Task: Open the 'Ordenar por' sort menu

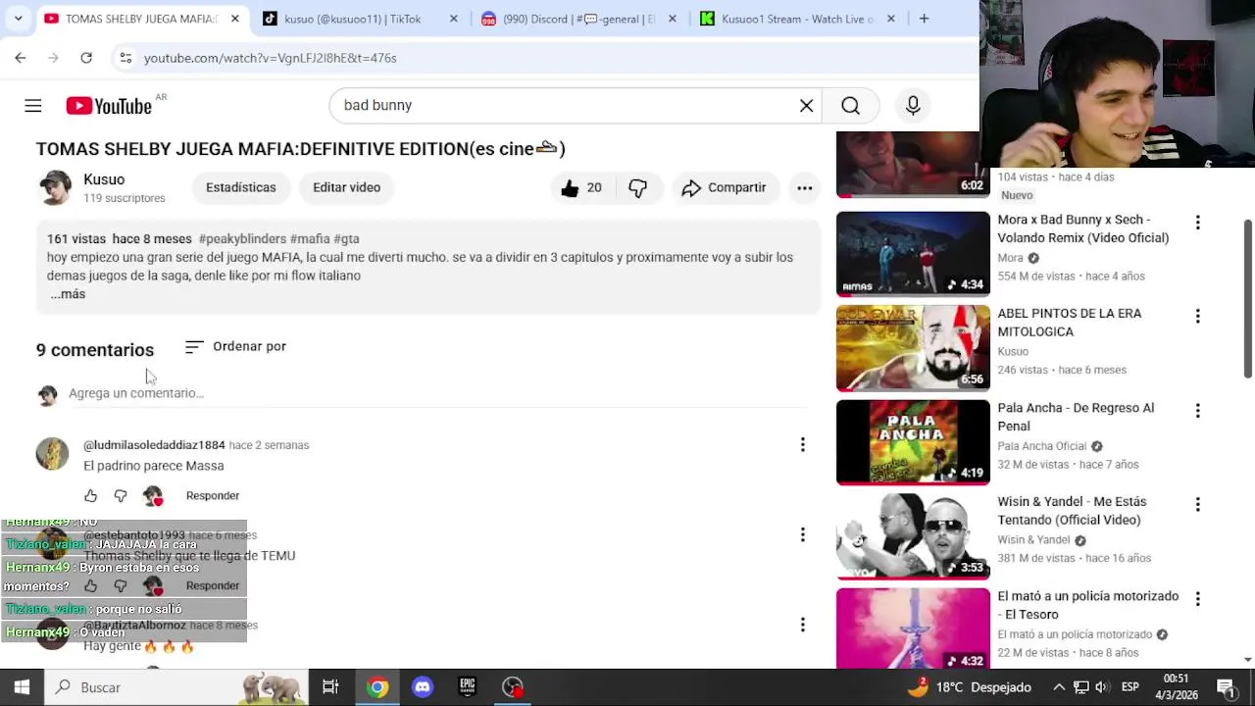Action: click(x=236, y=346)
